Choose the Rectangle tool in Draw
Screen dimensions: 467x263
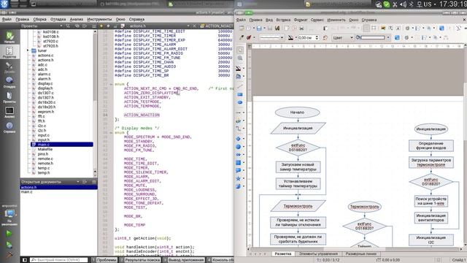240,94
